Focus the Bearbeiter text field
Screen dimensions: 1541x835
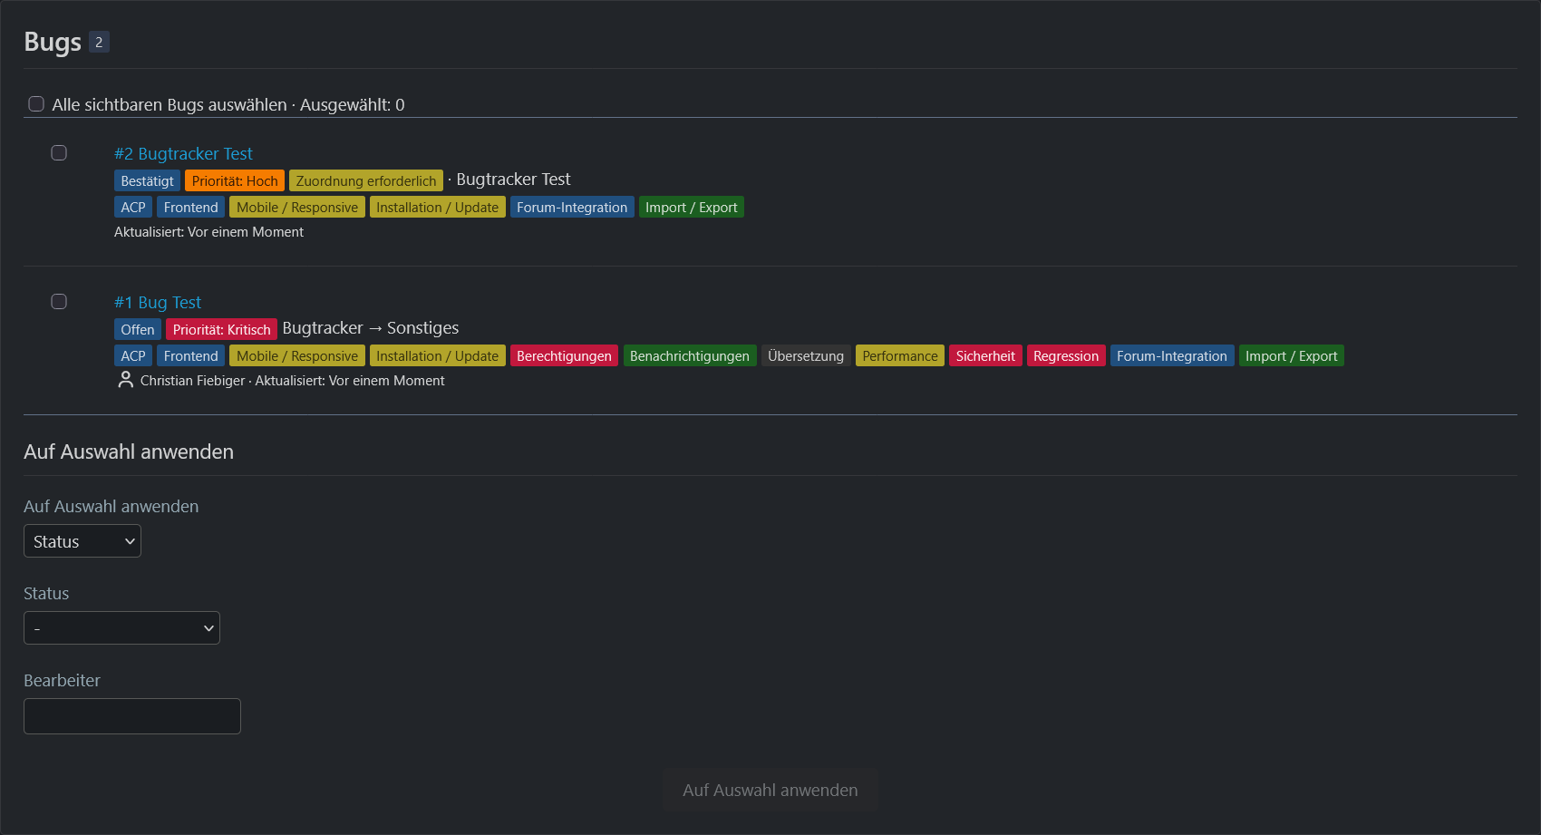click(132, 716)
